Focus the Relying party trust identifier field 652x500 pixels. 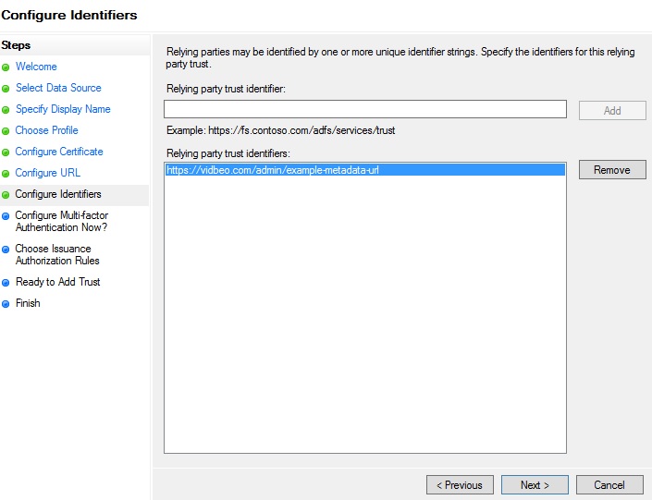[x=364, y=109]
